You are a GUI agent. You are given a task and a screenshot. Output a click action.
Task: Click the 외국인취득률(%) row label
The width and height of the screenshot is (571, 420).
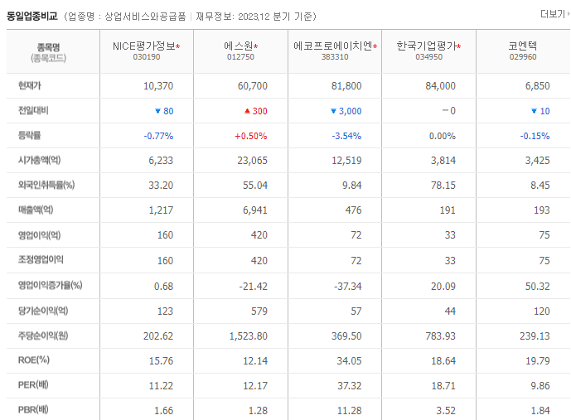pos(46,185)
